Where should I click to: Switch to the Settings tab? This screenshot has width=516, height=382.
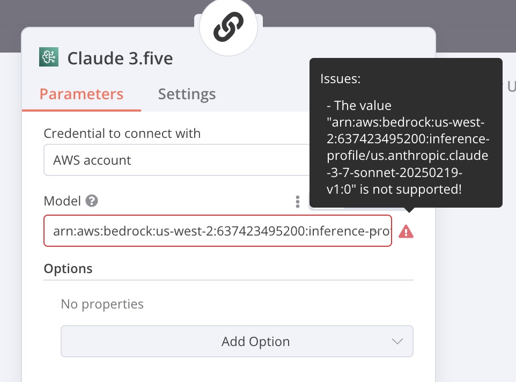pos(187,94)
